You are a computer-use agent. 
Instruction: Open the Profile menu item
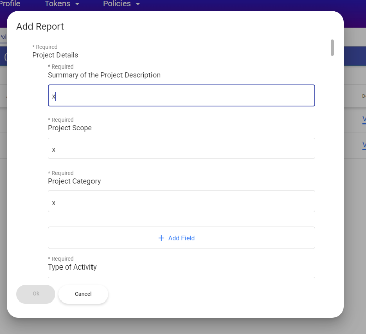tap(10, 4)
